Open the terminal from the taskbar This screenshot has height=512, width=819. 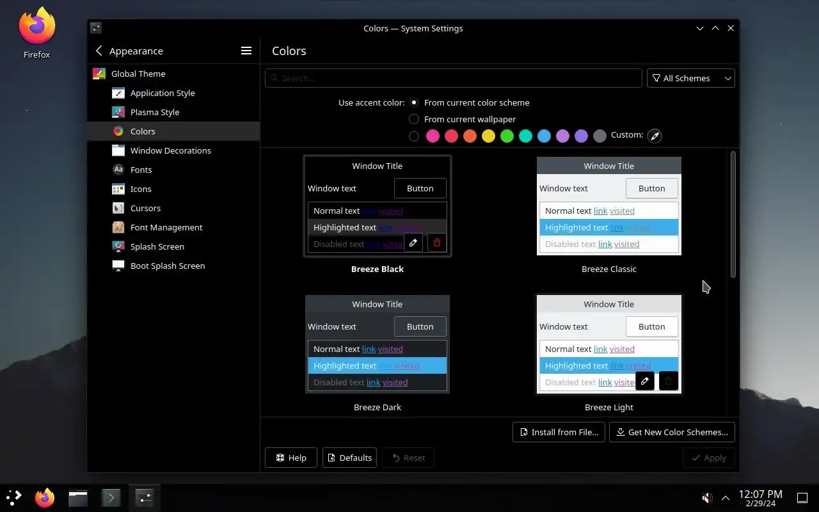pyautogui.click(x=111, y=497)
